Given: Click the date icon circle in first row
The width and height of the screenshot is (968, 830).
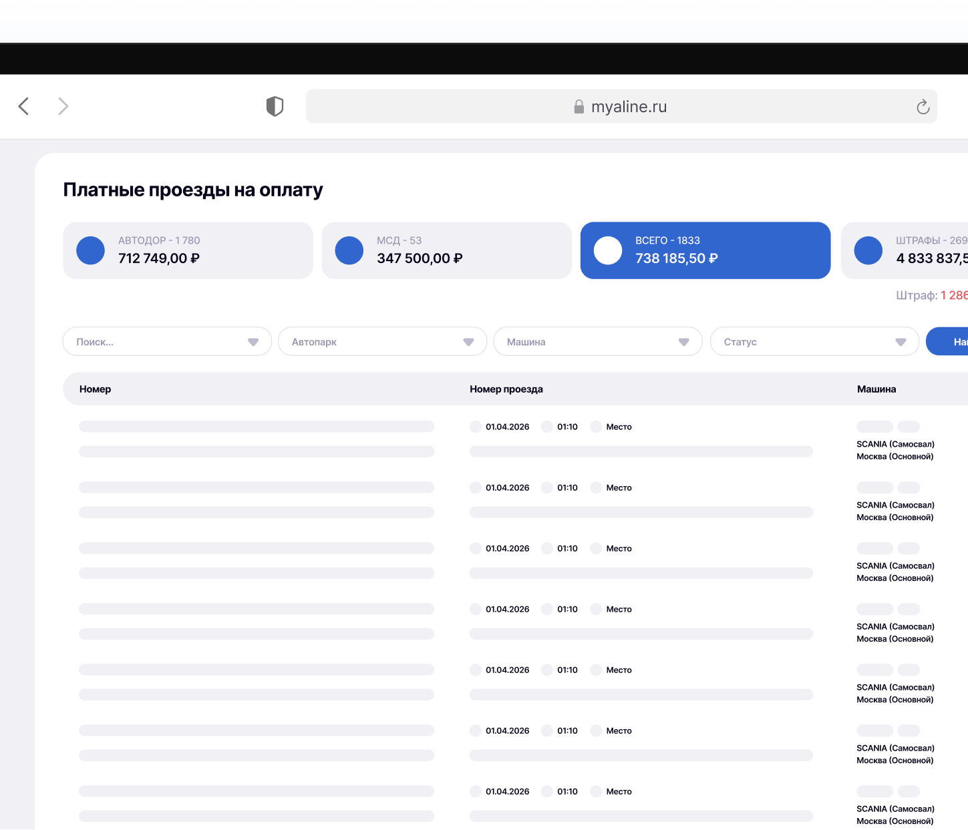Looking at the screenshot, I should pos(476,427).
